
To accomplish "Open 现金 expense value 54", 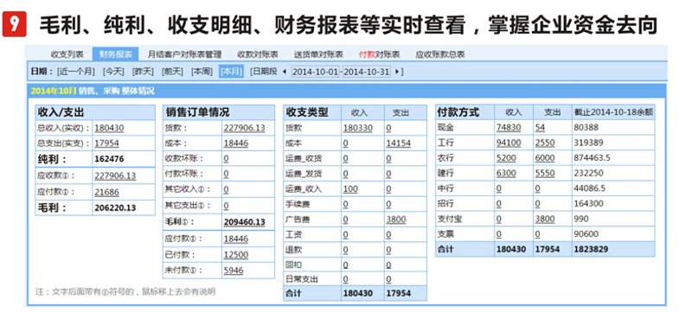I will (540, 128).
